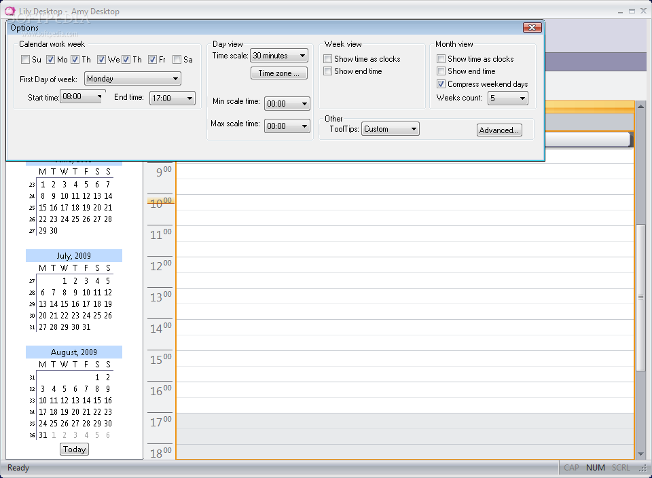Screen dimensions: 652x478
Task: Select July 31 in the mini calendar
Action: click(86, 327)
